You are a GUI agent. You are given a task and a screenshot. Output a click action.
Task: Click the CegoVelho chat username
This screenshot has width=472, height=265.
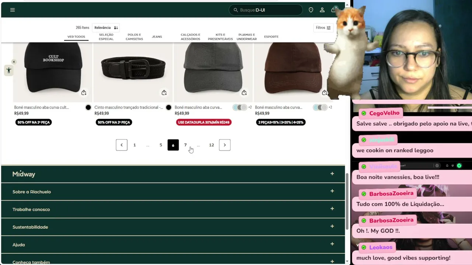click(384, 113)
